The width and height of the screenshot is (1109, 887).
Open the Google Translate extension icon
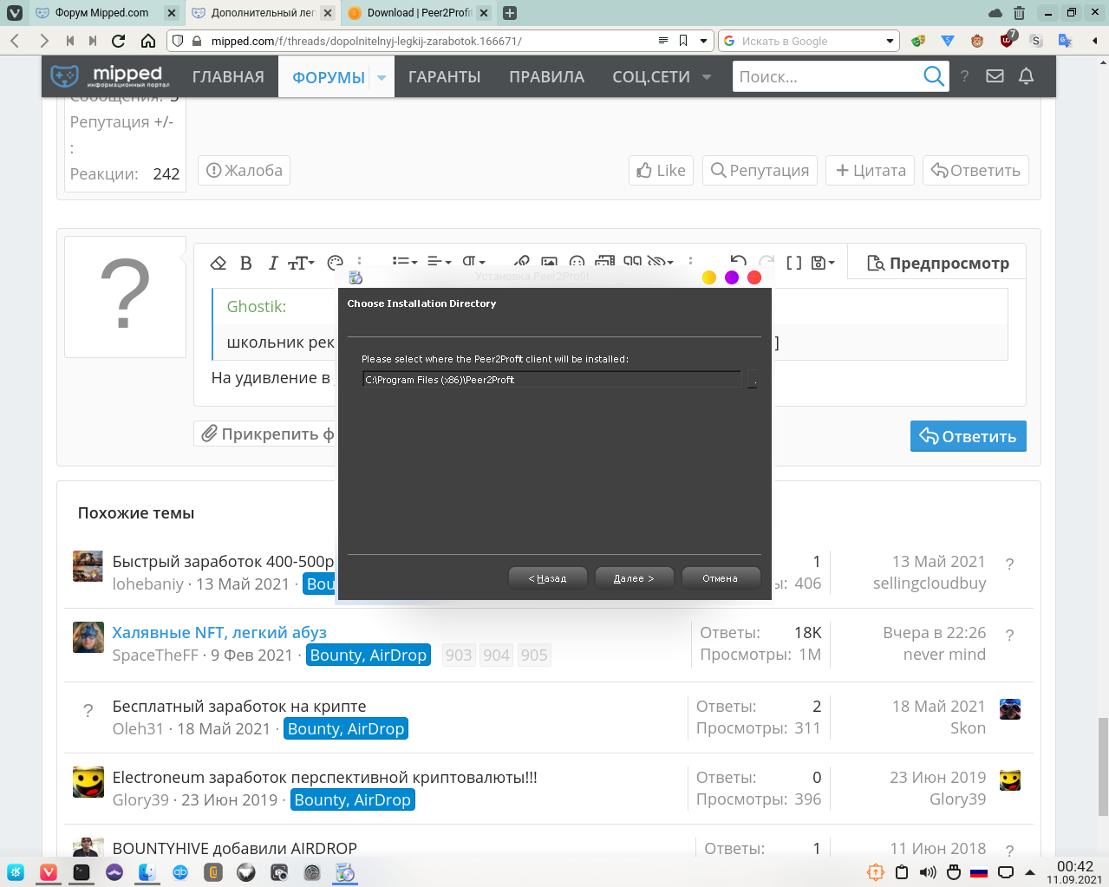click(x=1065, y=41)
